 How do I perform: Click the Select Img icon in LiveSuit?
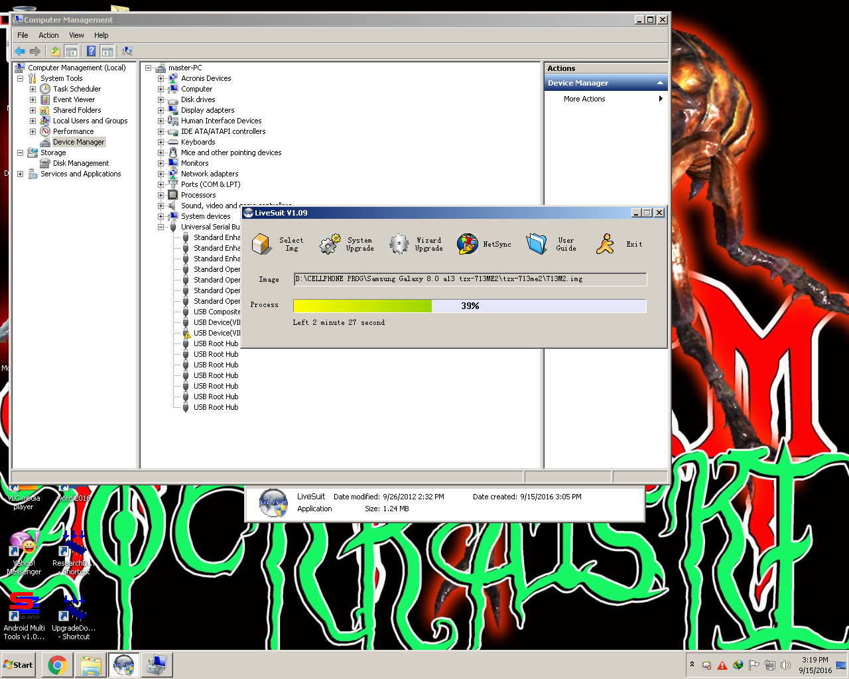point(263,244)
